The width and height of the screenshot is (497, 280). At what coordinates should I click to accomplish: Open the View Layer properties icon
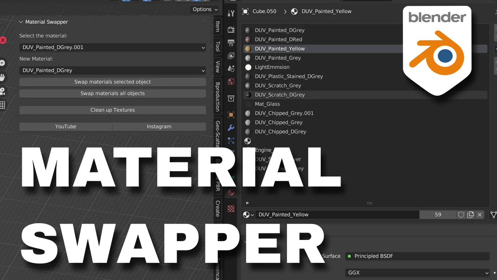[231, 56]
